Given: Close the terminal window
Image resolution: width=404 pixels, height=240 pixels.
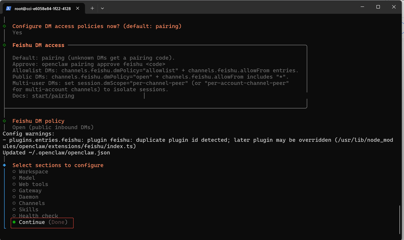Looking at the screenshot, I should [394, 7].
